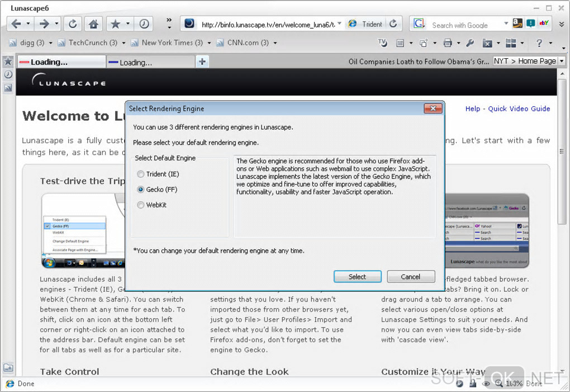Expand the Forward button history dropdown
570x392 pixels.
click(56, 24)
